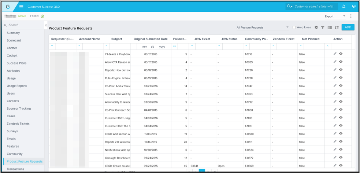Select Cockpit from sidebar

(x=12, y=56)
